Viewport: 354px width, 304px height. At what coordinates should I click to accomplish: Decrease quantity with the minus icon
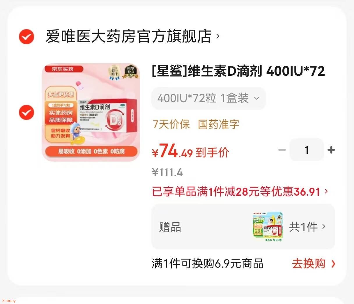point(282,150)
